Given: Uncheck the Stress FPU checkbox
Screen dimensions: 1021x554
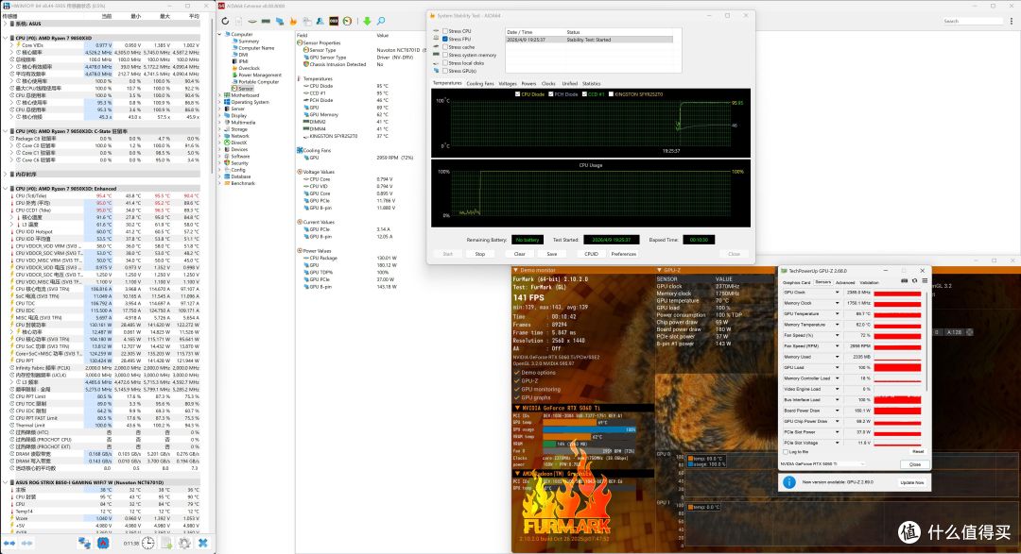Looking at the screenshot, I should [x=445, y=39].
